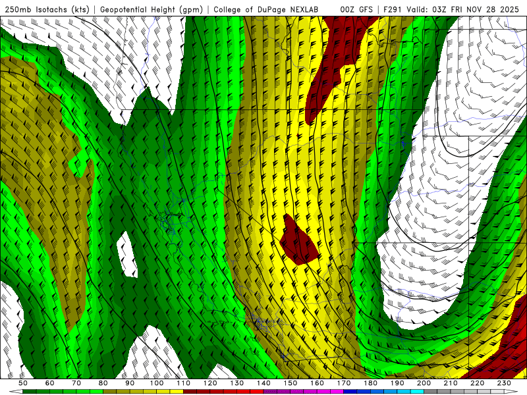The height and width of the screenshot is (395, 527).
Task: Click the 220 knot legend label
Action: [x=477, y=383]
